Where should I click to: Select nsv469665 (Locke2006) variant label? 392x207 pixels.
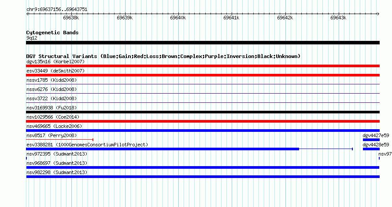pos(54,126)
